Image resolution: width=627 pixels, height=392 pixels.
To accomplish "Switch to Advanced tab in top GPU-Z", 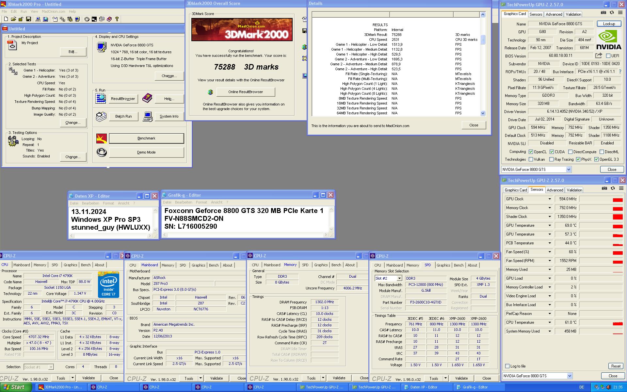I will tap(554, 14).
